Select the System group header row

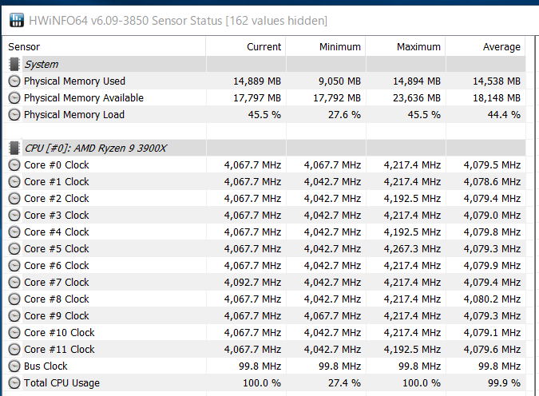pos(264,65)
